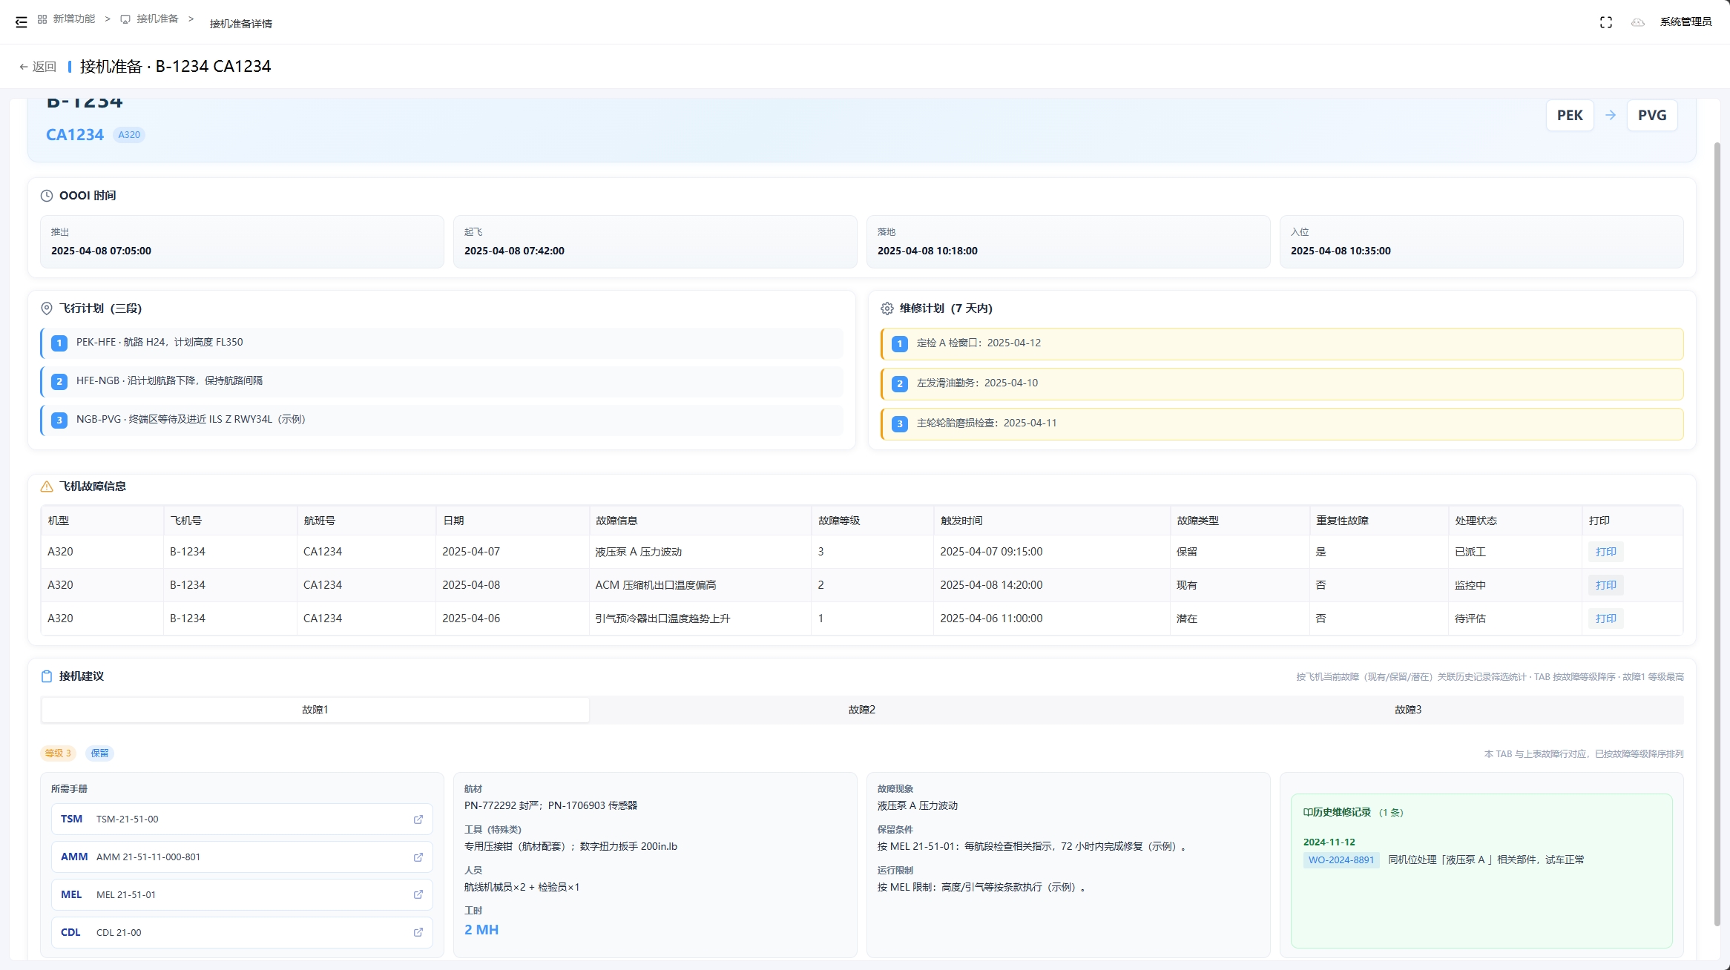Open external link for CDL 21-00
The width and height of the screenshot is (1730, 970).
(418, 933)
